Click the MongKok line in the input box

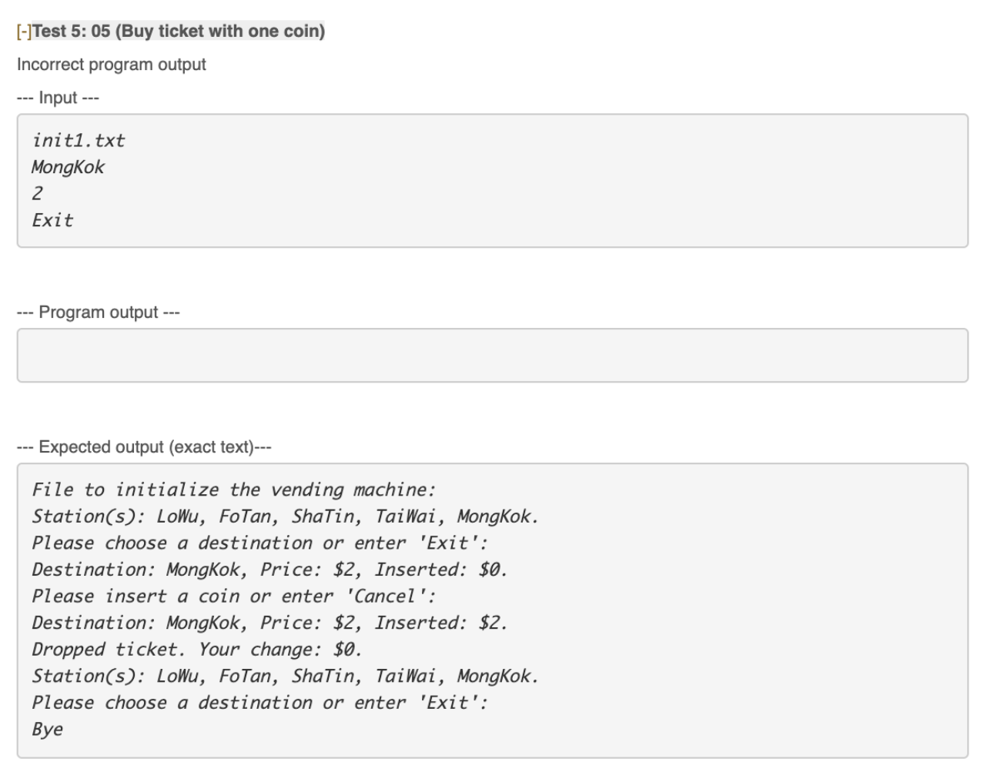pyautogui.click(x=68, y=168)
